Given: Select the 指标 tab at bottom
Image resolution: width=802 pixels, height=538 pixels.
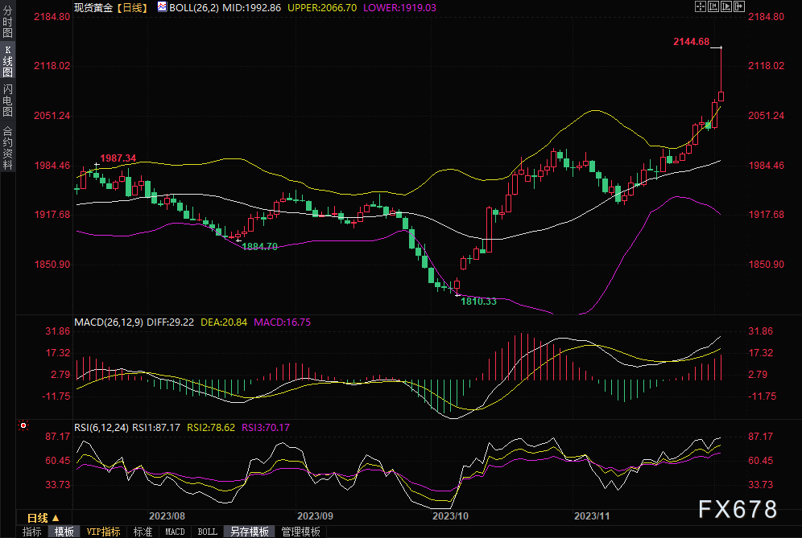Looking at the screenshot, I should [x=32, y=532].
